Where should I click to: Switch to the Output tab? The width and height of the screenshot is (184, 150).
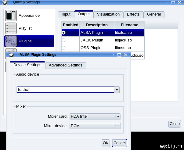[x=84, y=14]
